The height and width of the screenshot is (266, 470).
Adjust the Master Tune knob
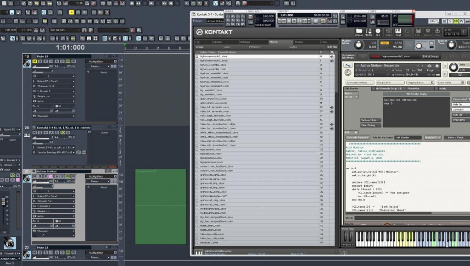click(x=452, y=45)
